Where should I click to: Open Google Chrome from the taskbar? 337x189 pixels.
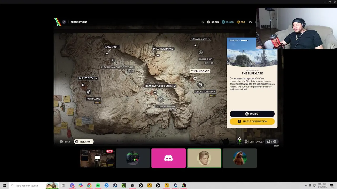89,186
